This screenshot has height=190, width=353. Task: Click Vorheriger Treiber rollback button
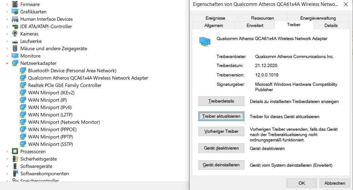click(x=221, y=131)
